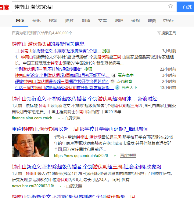Click the first 搜狐 source label
Viewport: 194px width, 198px height.
point(106,51)
